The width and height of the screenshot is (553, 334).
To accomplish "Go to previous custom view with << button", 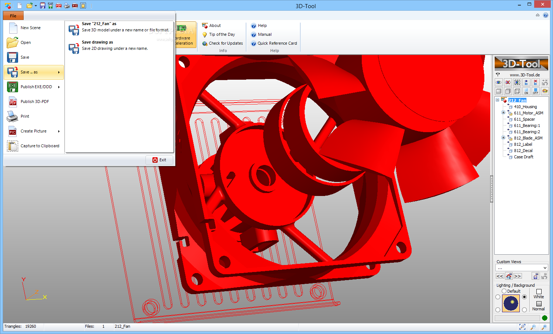I will click(500, 276).
